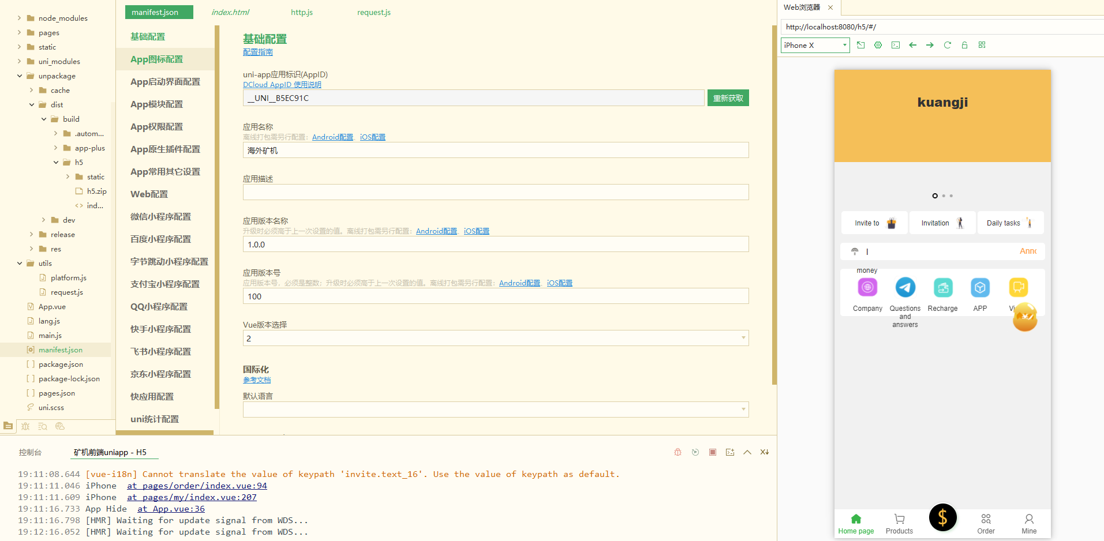Tap the Recharge icon in the preview
This screenshot has height=541, width=1104.
[942, 288]
